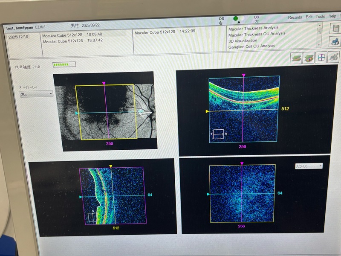Screen dimensions: 341x256
Task: Click the Print icon
Action: pos(334,42)
